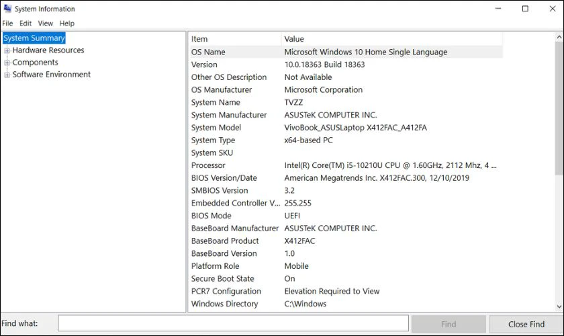Viewport: 564px width, 336px height.
Task: Select the Version item cell
Action: point(204,65)
